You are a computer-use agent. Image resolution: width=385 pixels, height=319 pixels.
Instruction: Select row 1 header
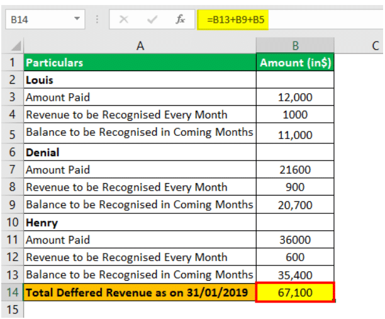[13, 62]
